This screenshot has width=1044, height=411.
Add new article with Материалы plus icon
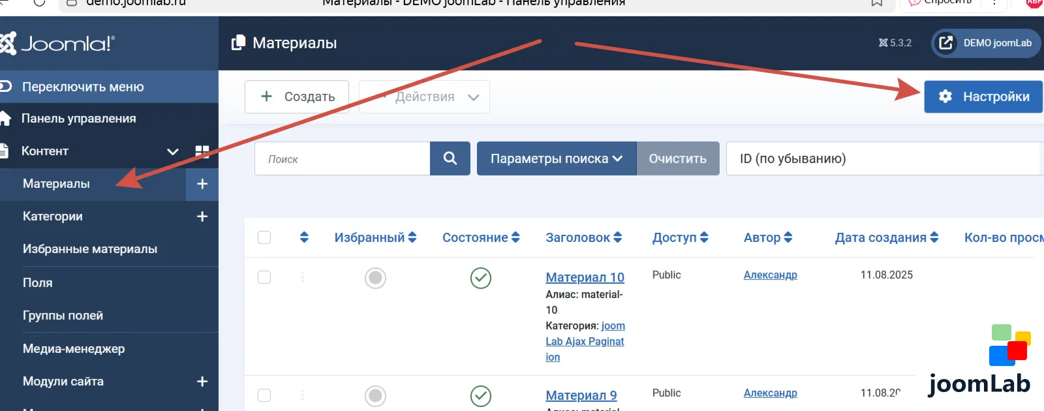tap(202, 184)
